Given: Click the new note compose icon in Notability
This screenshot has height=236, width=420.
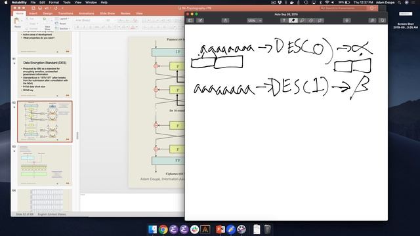Looking at the screenshot, I should [200, 20].
